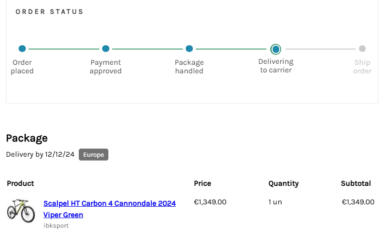
Task: Click the Ship order label
Action: click(x=362, y=67)
